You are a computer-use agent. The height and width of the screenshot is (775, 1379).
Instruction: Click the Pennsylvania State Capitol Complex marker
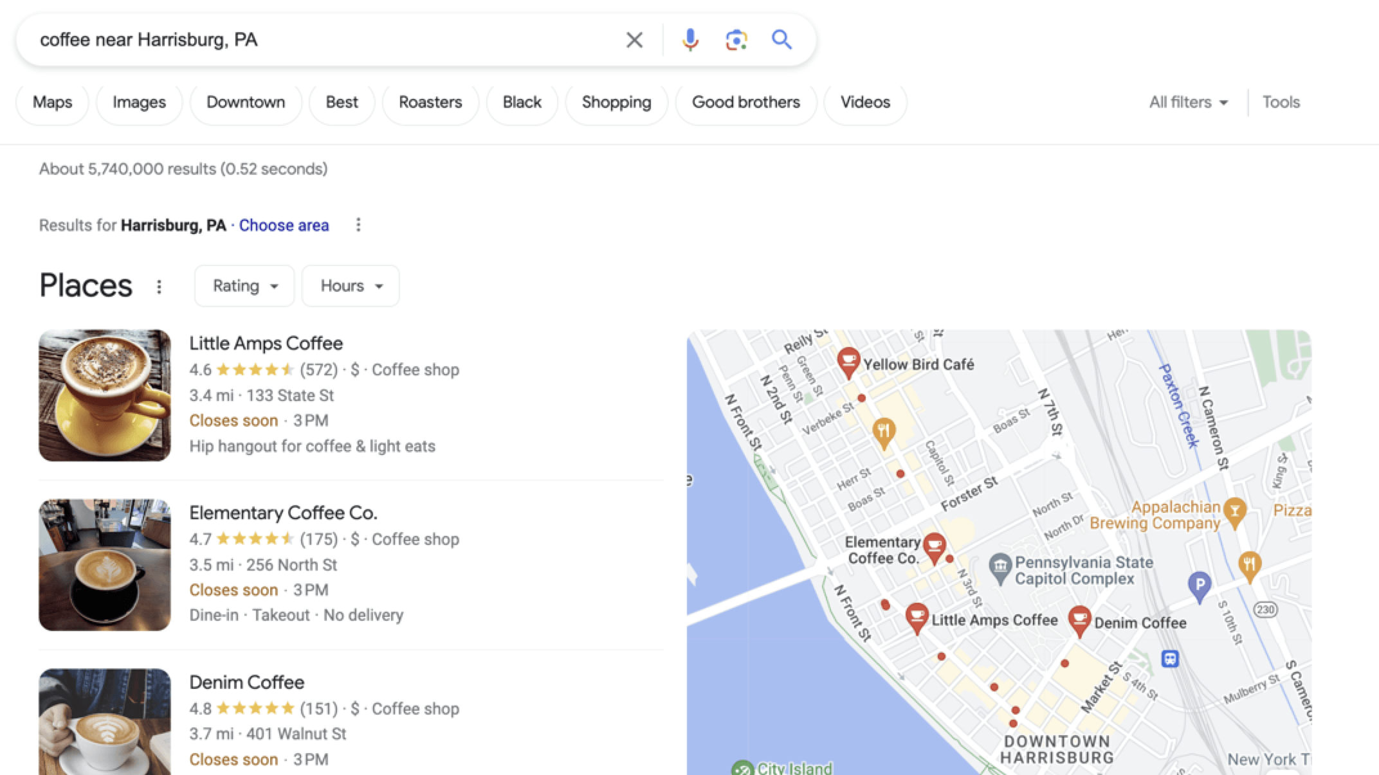pos(1000,569)
